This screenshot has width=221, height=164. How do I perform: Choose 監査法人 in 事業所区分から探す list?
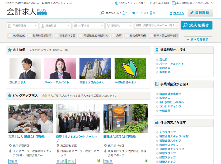click(164, 98)
